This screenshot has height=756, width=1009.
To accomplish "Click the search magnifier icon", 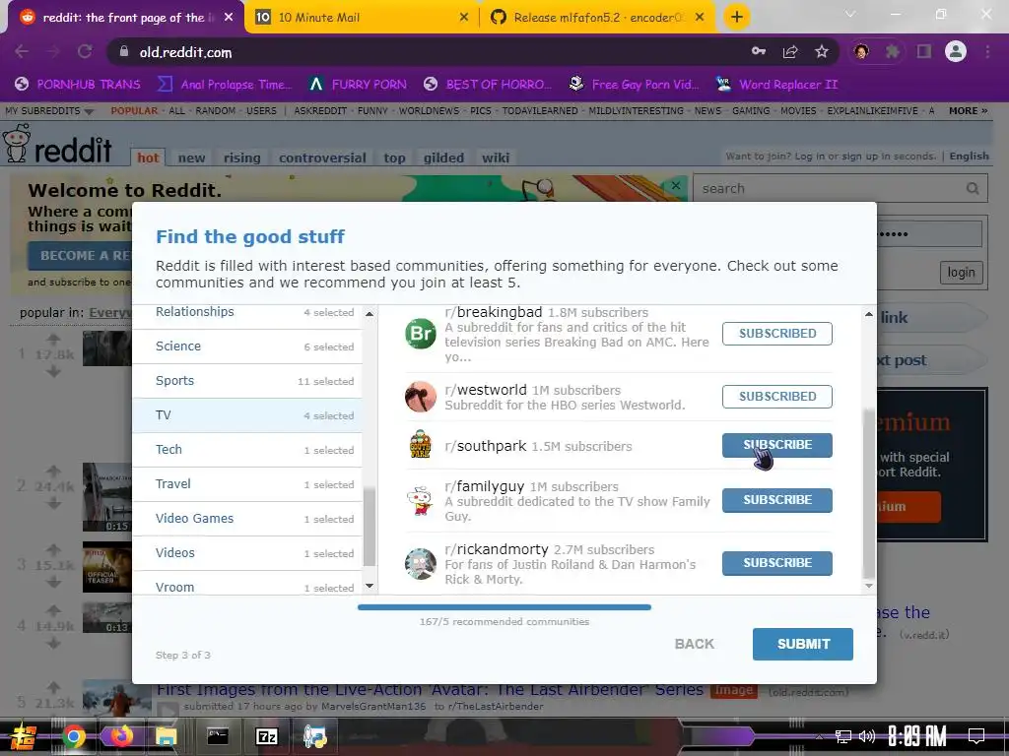I will [x=973, y=188].
